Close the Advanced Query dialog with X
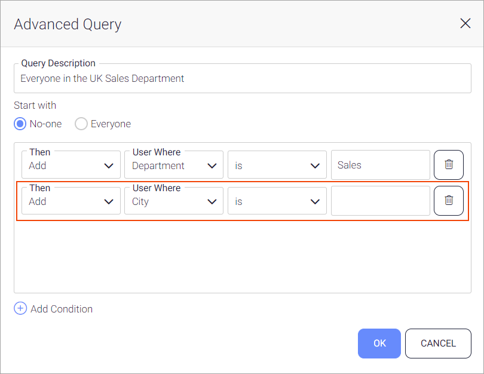The height and width of the screenshot is (374, 484). (x=465, y=23)
